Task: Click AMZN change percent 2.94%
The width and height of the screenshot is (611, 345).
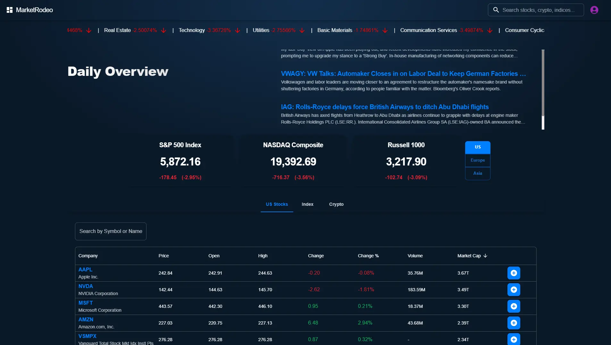Action: (365, 323)
